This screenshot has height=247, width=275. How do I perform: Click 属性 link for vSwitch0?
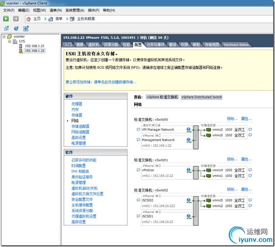tap(246, 119)
